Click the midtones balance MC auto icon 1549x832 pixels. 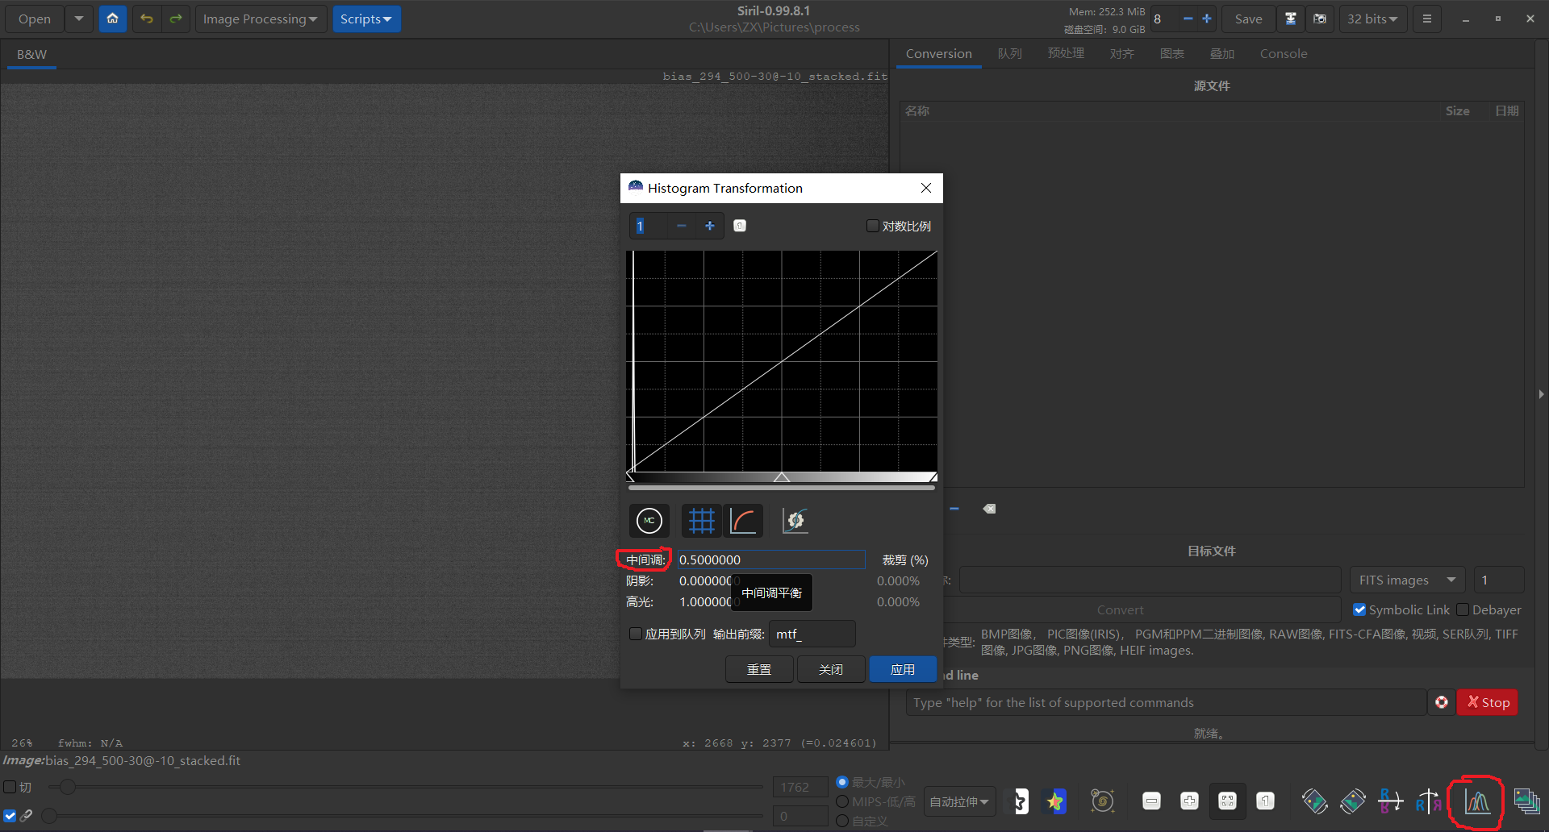[x=649, y=521]
